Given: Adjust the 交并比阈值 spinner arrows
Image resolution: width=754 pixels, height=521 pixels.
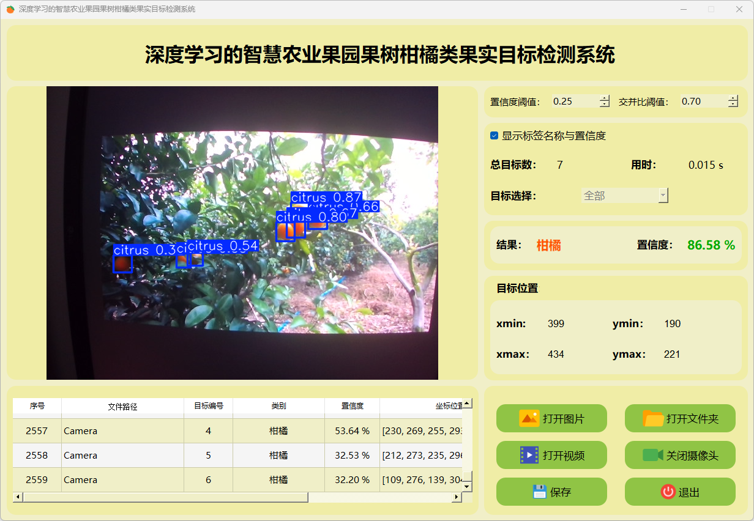Looking at the screenshot, I should [x=733, y=102].
